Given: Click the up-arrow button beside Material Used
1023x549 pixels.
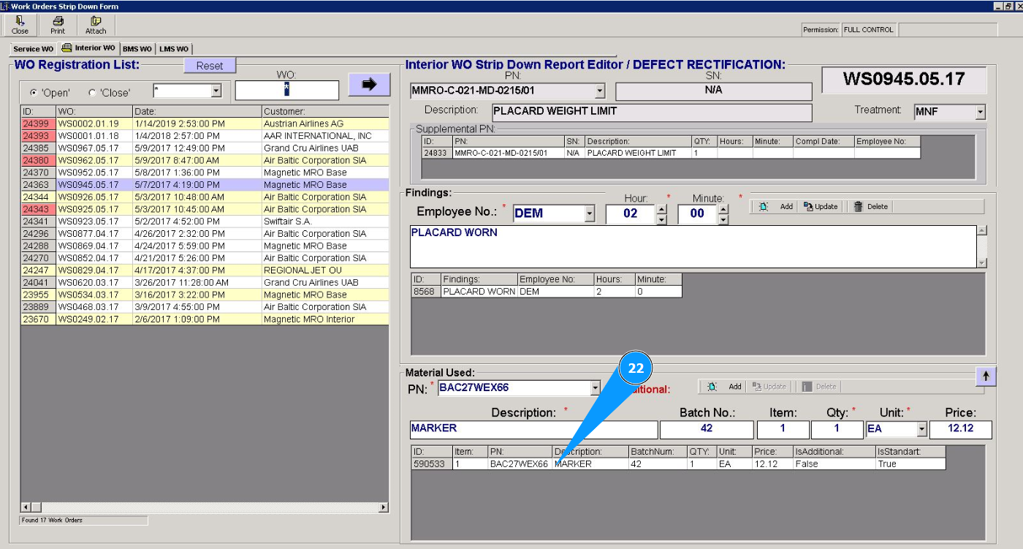Looking at the screenshot, I should pyautogui.click(x=985, y=376).
